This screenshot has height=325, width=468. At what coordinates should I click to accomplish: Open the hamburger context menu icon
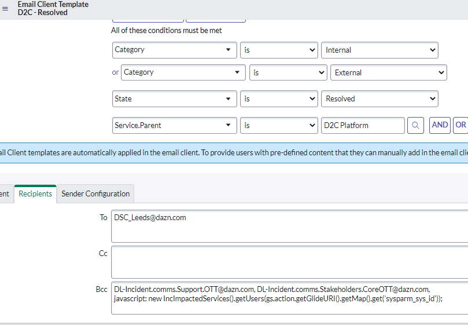point(5,9)
